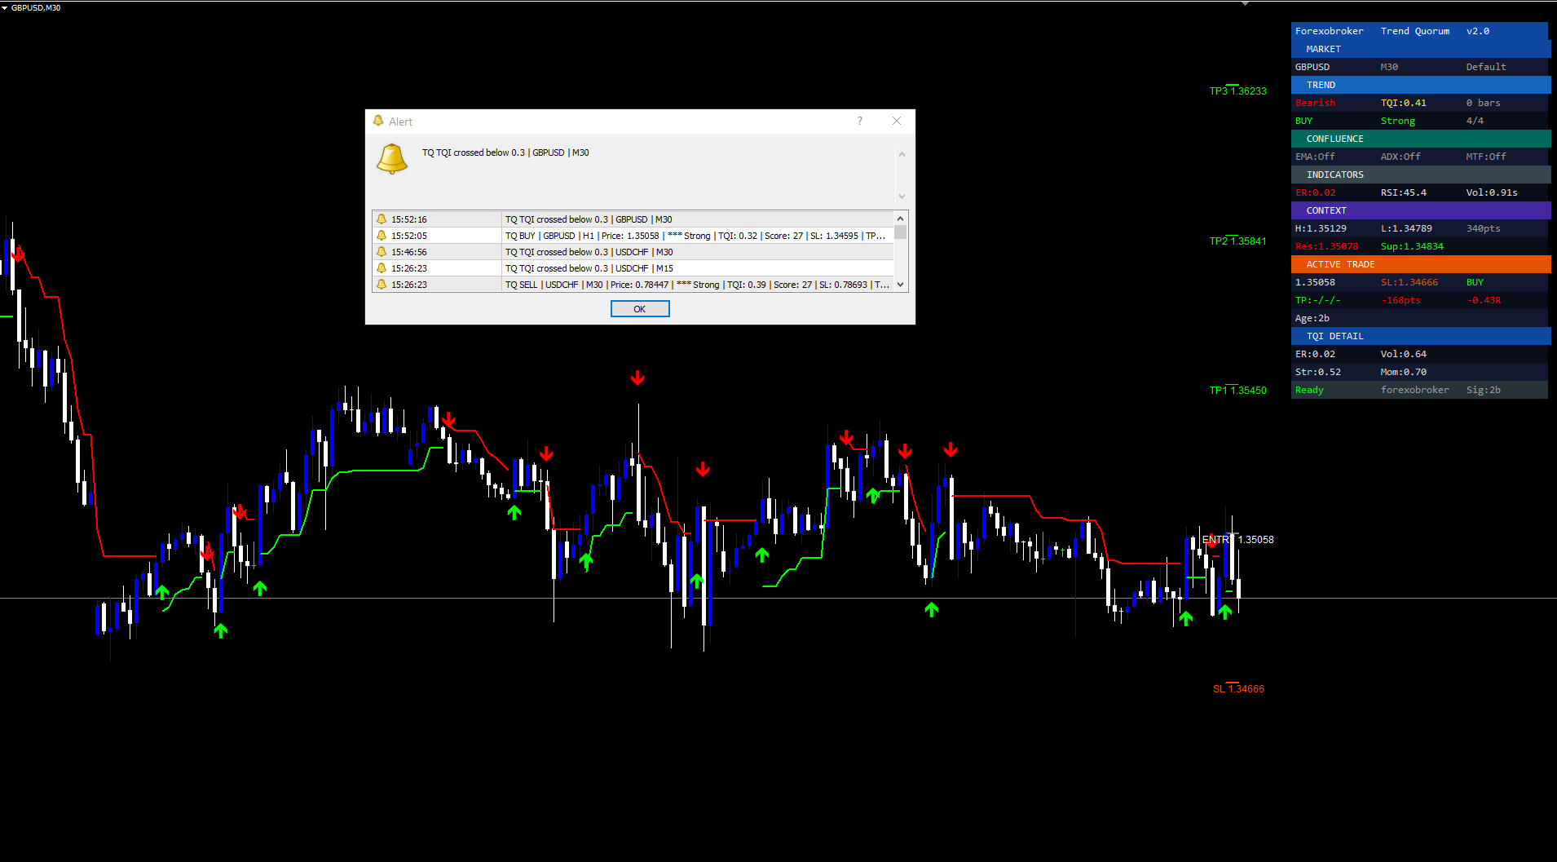Click the chart shift marker at the top edge
Viewport: 1557px width, 862px height.
pyautogui.click(x=1245, y=3)
